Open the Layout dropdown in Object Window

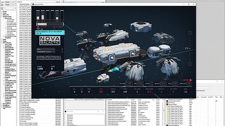tap(10, 2)
